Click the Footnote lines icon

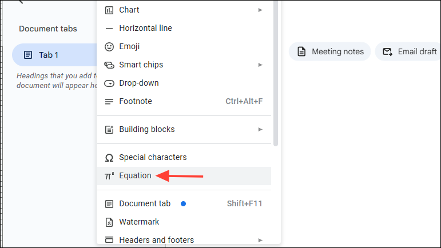[x=109, y=102]
